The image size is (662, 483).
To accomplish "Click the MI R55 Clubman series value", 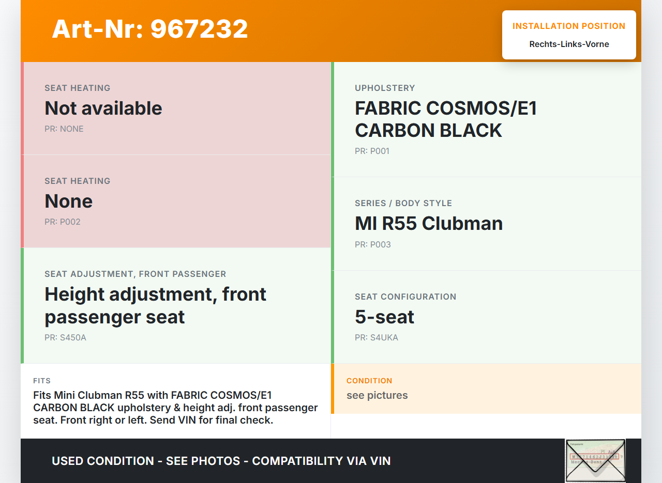I will point(429,224).
